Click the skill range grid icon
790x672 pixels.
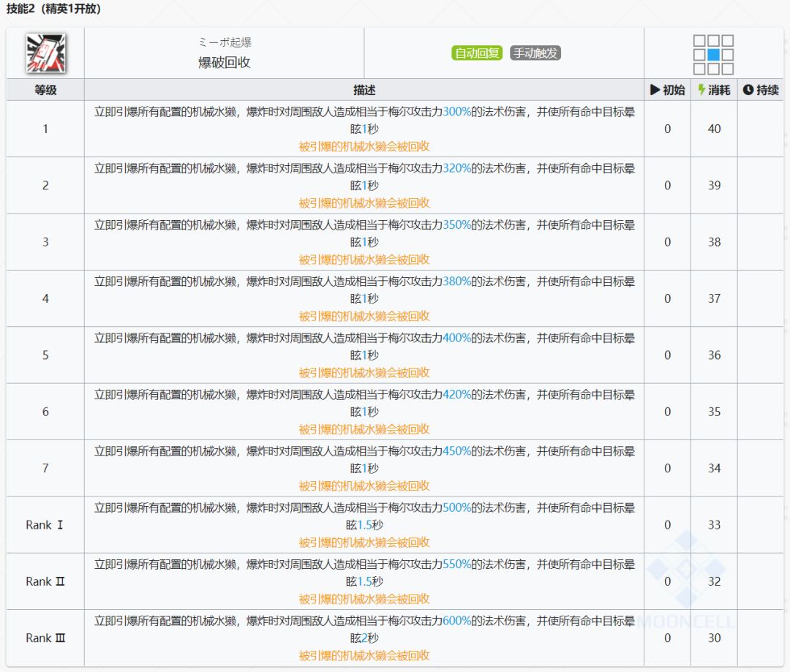click(713, 54)
